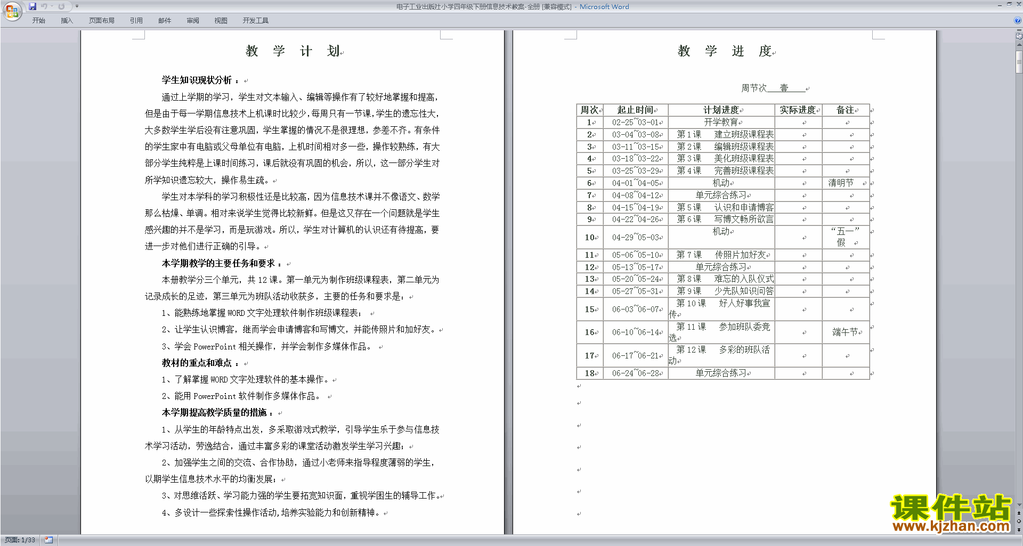Open Microsoft Word Help icon

click(1018, 20)
